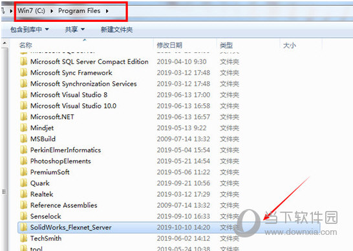The height and width of the screenshot is (251, 353).
Task: Click the Realtek folder icon
Action: pos(24,194)
